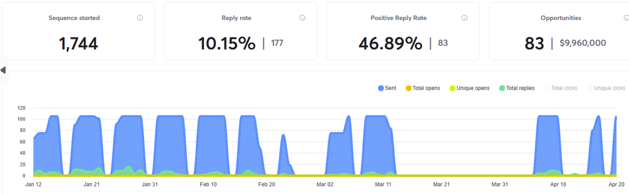Click the 100 y-axis label
The image size is (629, 194).
click(x=21, y=119)
